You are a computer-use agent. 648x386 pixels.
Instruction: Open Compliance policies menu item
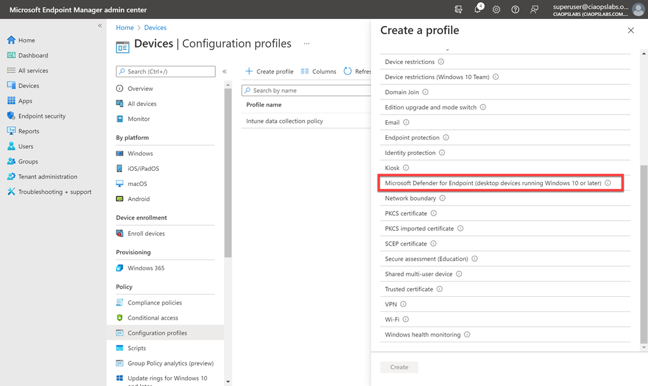[154, 302]
